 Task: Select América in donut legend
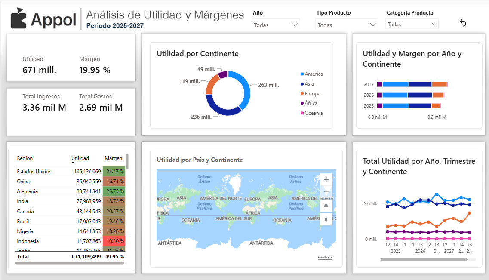(311, 74)
